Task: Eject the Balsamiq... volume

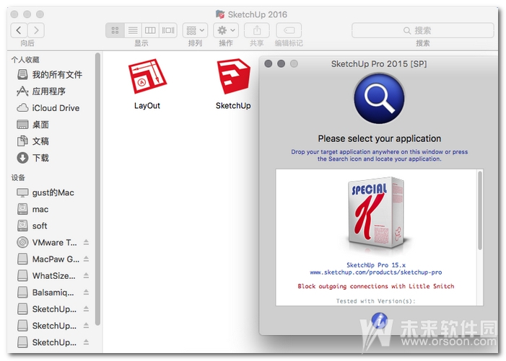Action: [x=87, y=293]
